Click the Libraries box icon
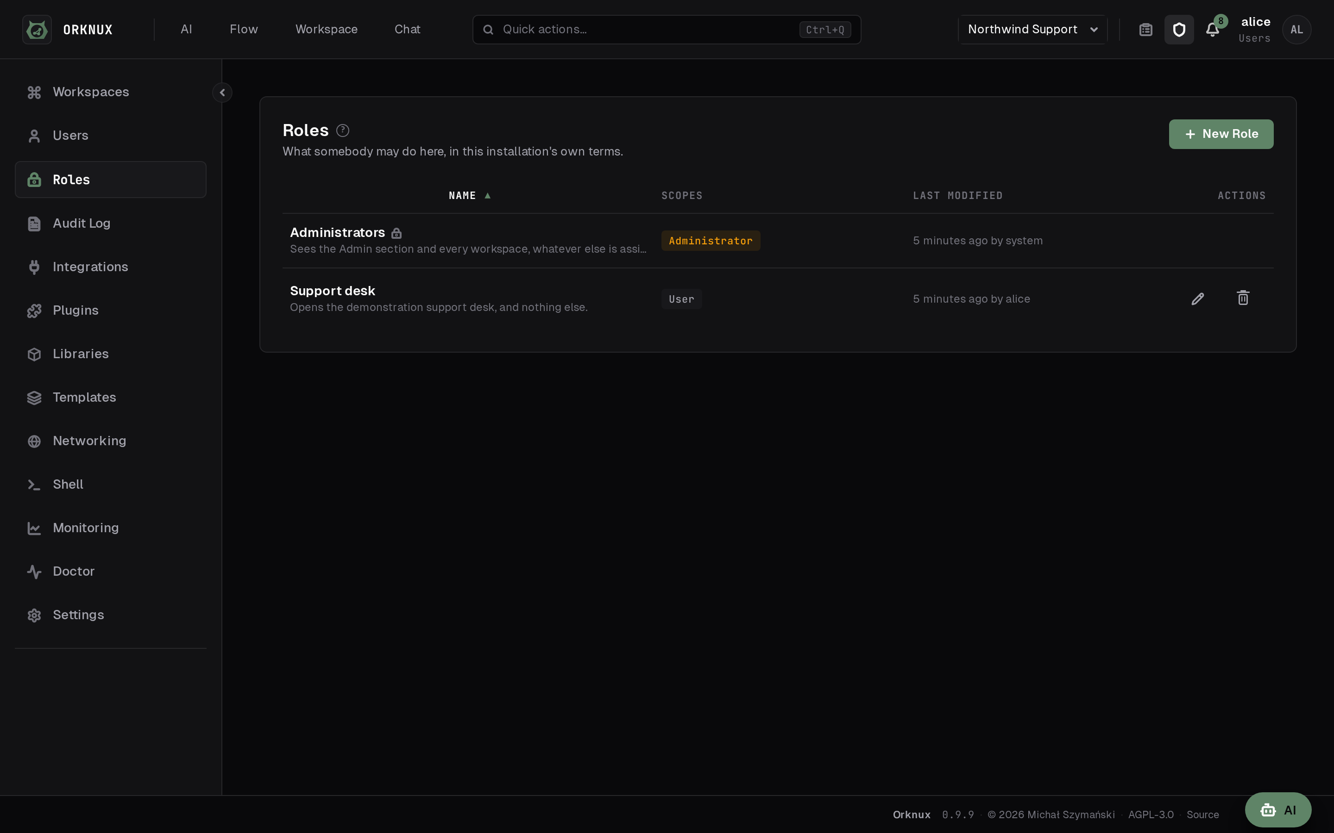Screen dimensions: 1334x833 pyautogui.click(x=34, y=354)
